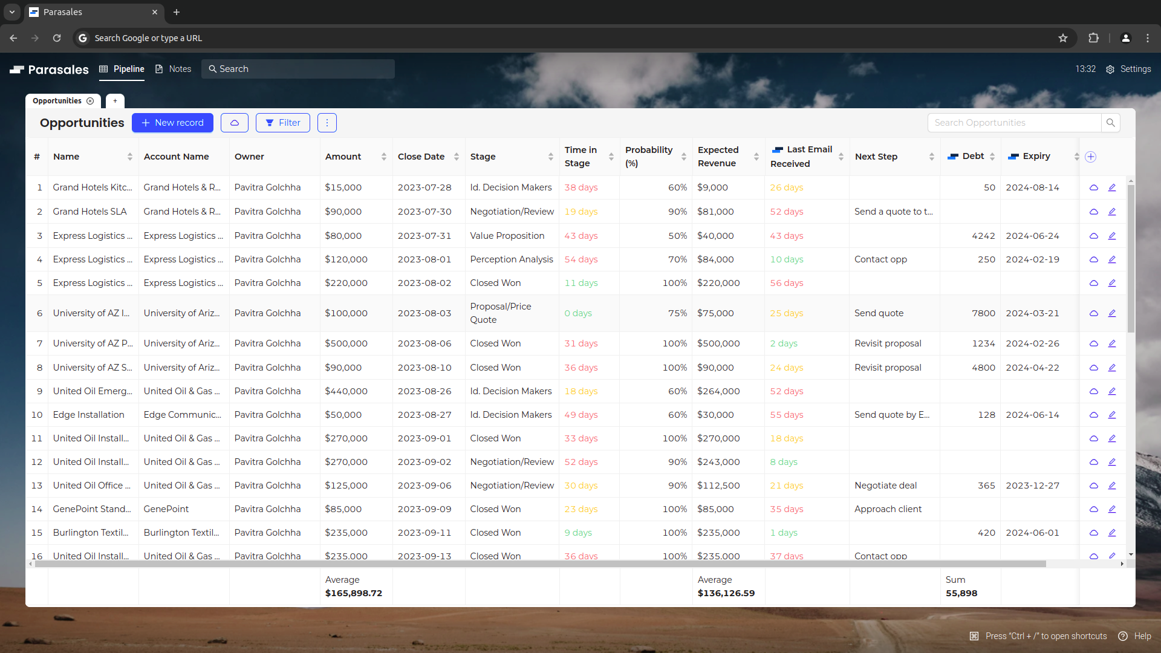
Task: Click cloud icon in row 11 United Oil
Action: 1094,438
